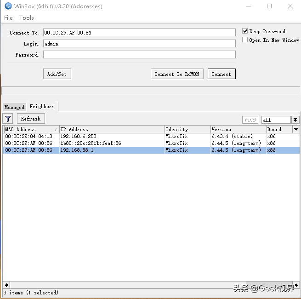Screen dimensions: 301x299
Task: Close the WinBox window
Action: [x=290, y=6]
